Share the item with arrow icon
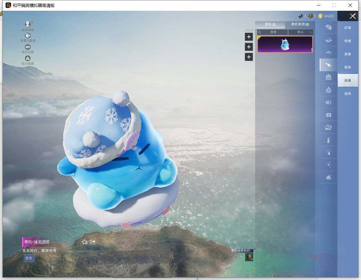 [x=93, y=242]
